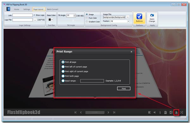Adjust Tilt Angle spinner arrows

click(x=74, y=16)
